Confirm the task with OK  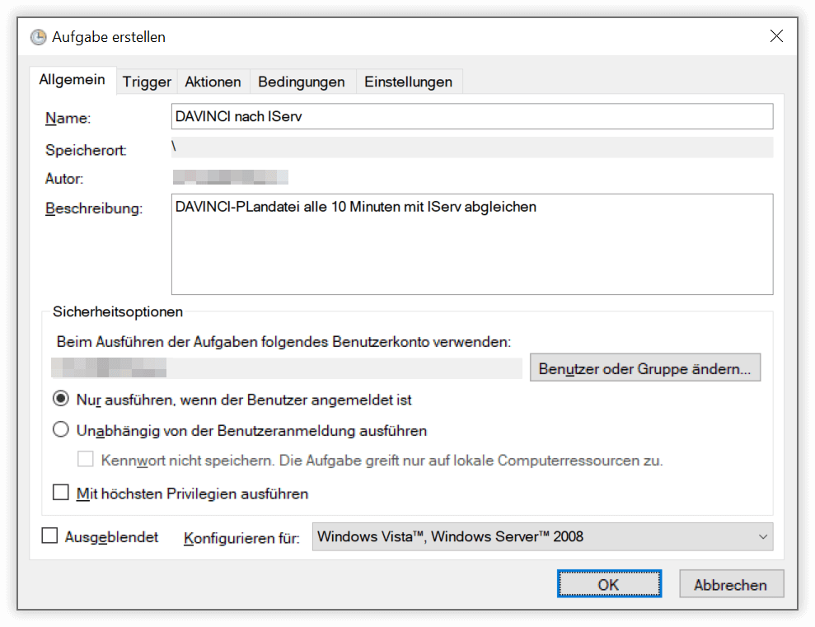coord(609,583)
